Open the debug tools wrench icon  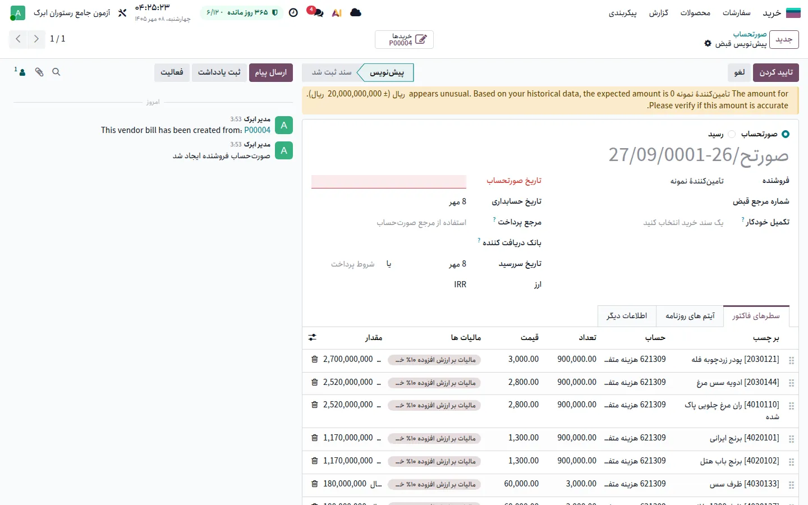pos(122,12)
